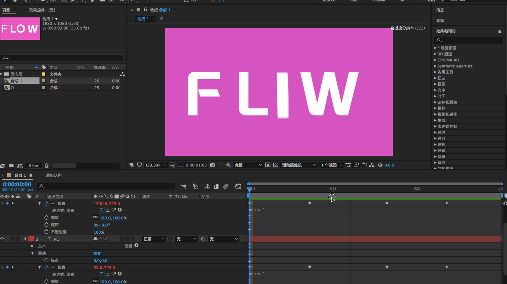Delete selected project item with trash icon
This screenshot has width=507, height=284.
(47, 166)
